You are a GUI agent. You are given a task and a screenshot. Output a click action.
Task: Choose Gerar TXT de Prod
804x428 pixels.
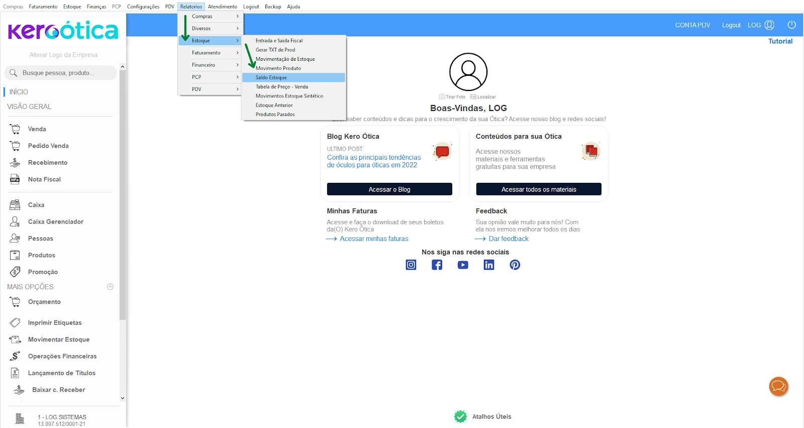293,50
